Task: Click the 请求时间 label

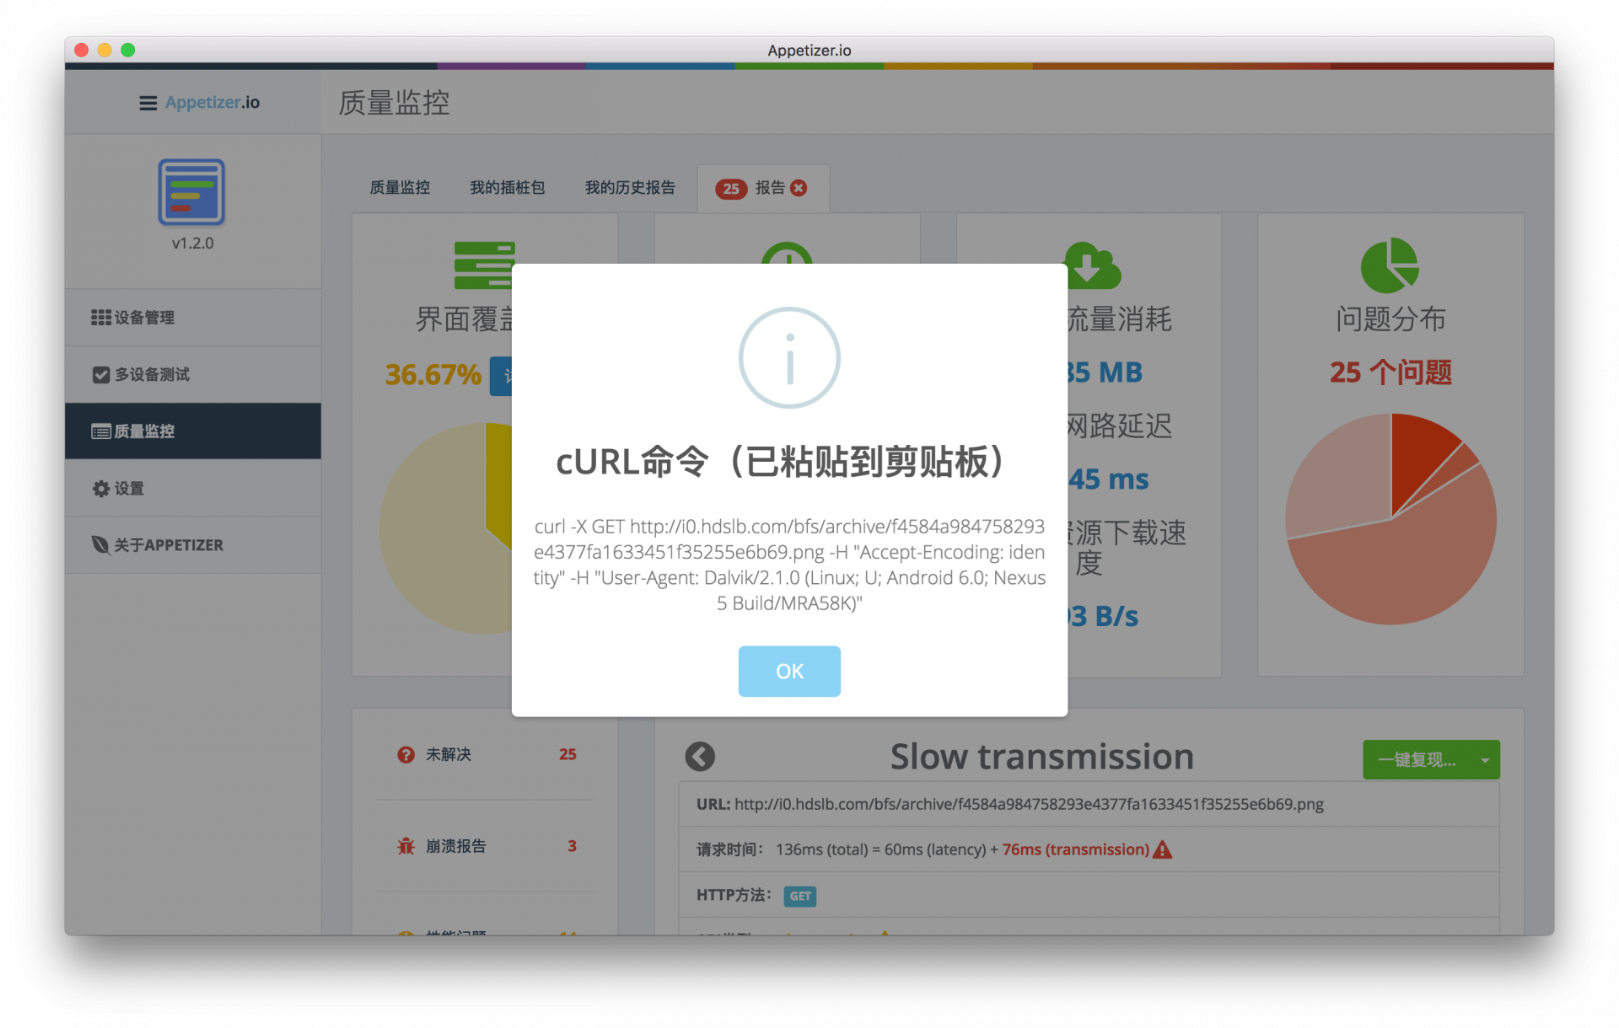Action: click(x=729, y=849)
